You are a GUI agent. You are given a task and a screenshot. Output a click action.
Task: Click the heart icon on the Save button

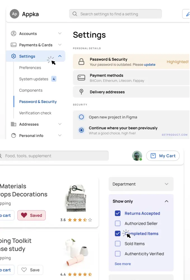tap(24, 270)
